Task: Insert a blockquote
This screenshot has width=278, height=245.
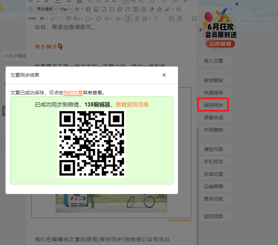Action: 42,19
